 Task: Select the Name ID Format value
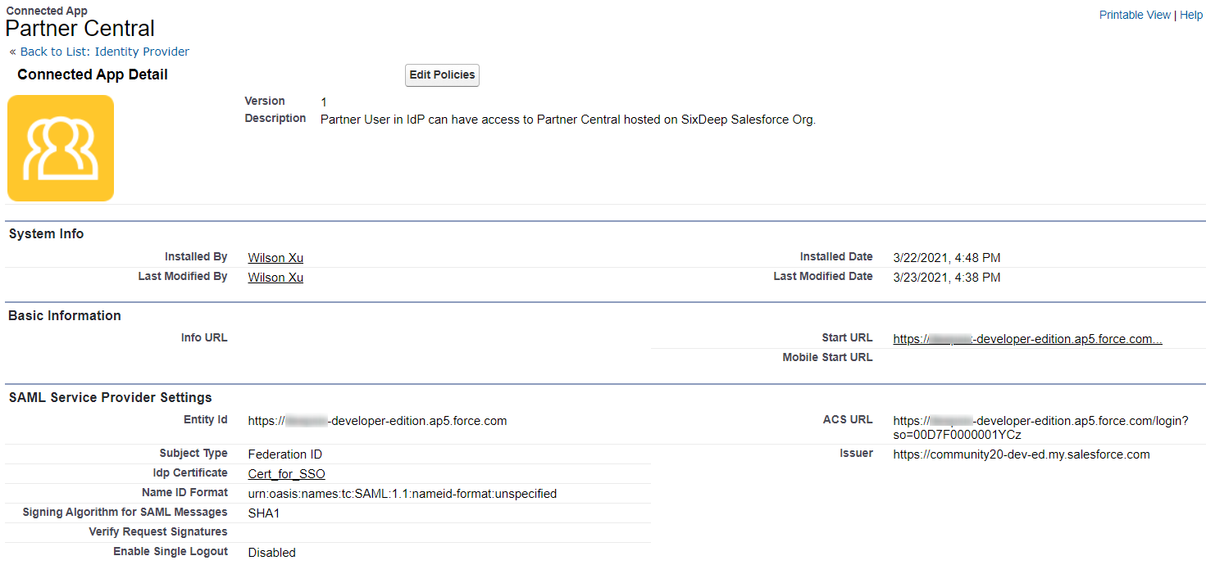pos(402,493)
